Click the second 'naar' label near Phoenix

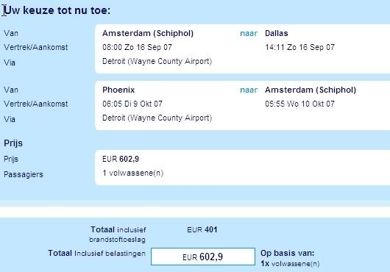coord(249,90)
